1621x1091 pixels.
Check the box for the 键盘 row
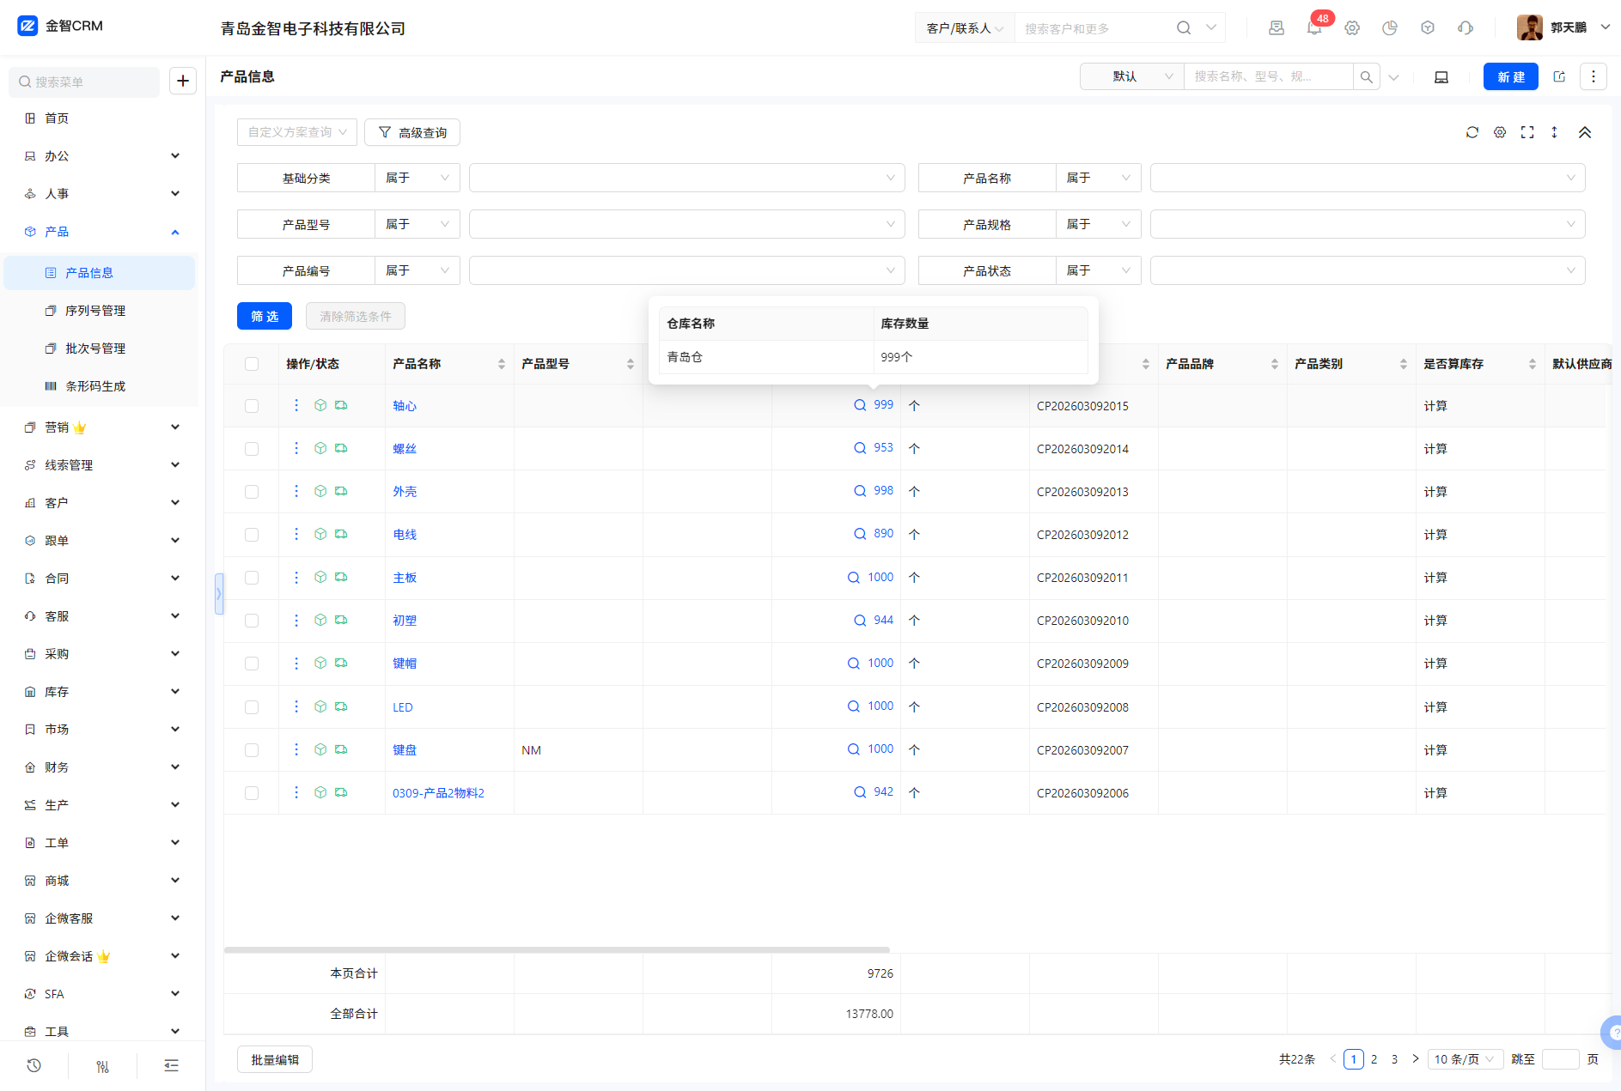coord(252,750)
